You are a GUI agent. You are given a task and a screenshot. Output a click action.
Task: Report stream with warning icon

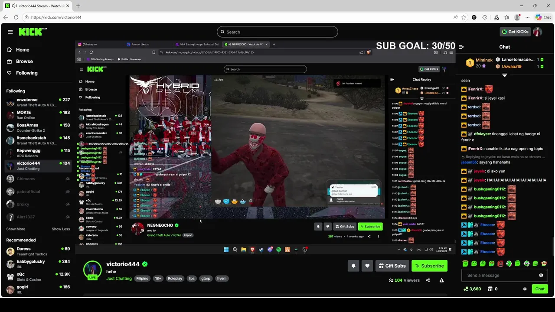point(441,280)
